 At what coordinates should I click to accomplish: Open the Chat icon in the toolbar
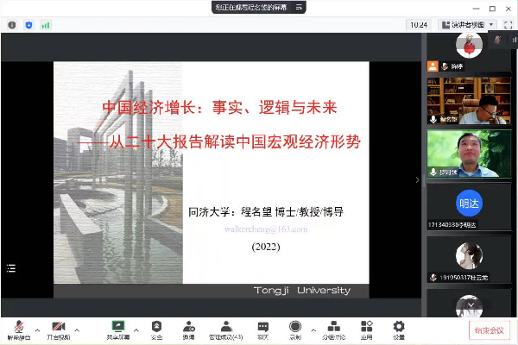(x=263, y=328)
